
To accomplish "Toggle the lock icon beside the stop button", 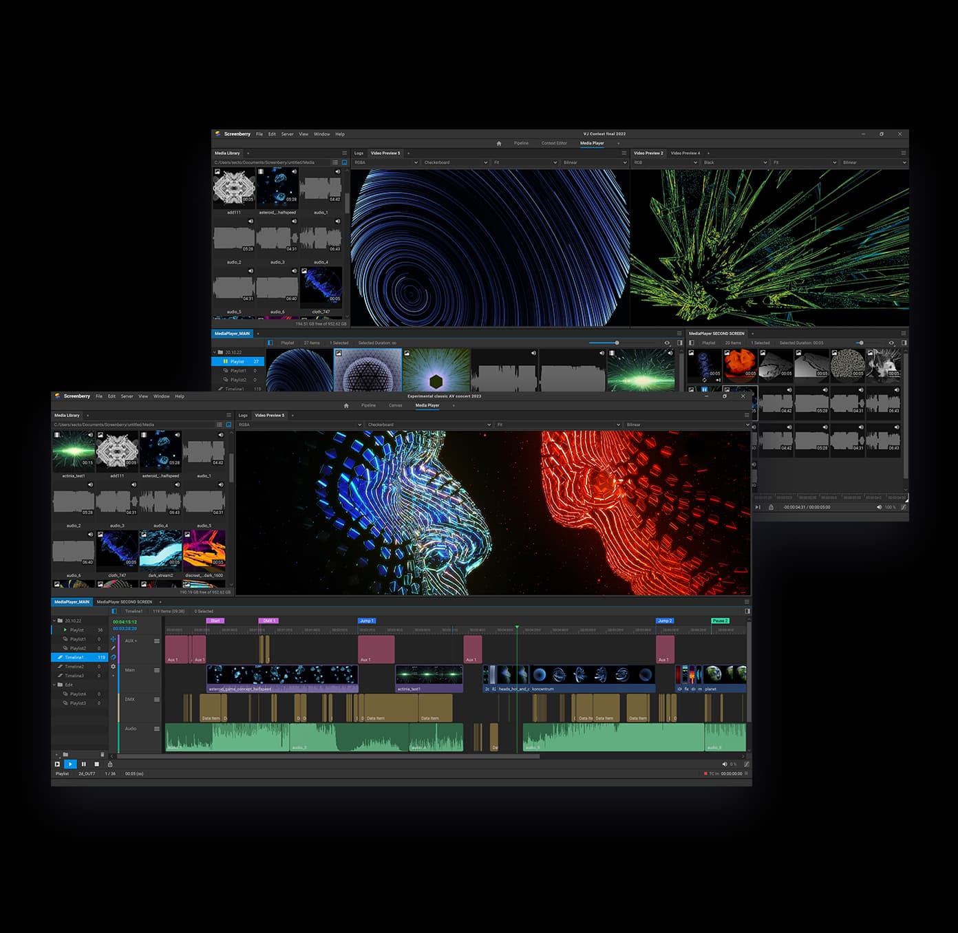I will pos(110,764).
